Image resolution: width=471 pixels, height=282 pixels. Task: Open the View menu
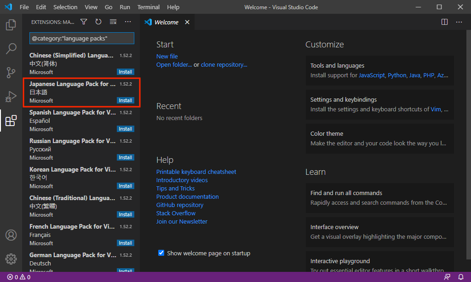click(91, 7)
